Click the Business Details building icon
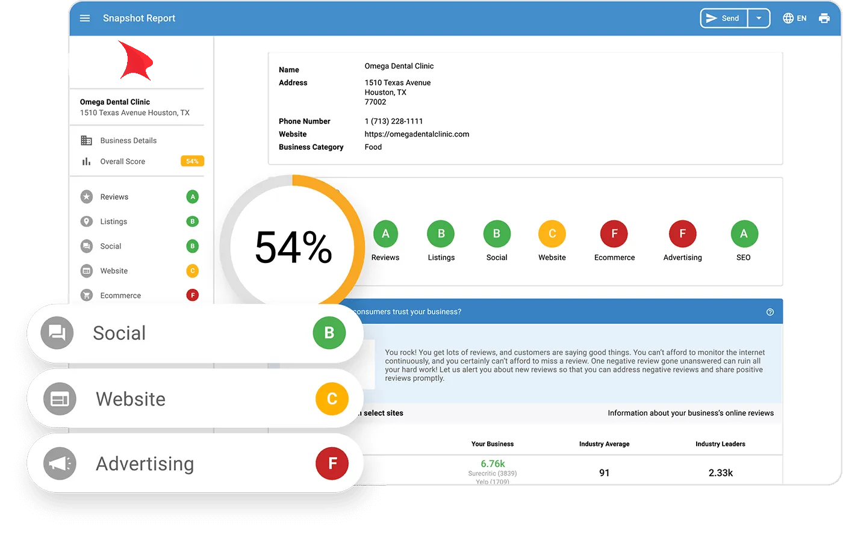Screen dimensions: 843x535 [x=86, y=140]
